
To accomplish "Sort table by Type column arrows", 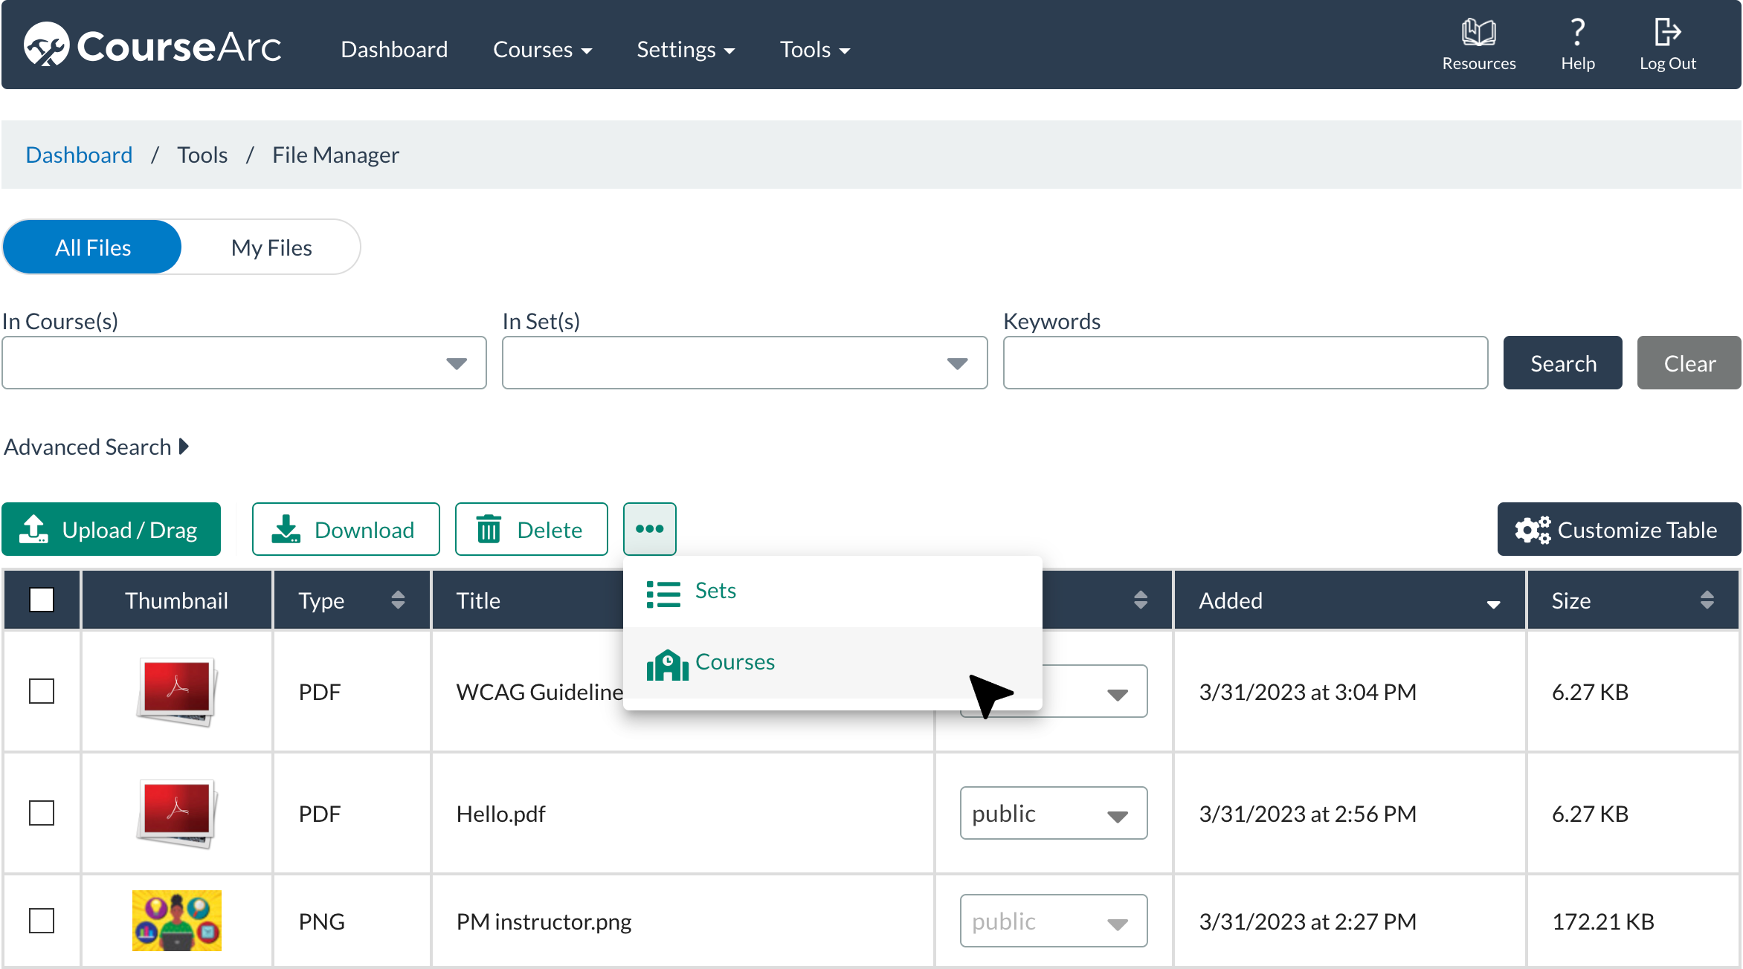I will coord(398,600).
